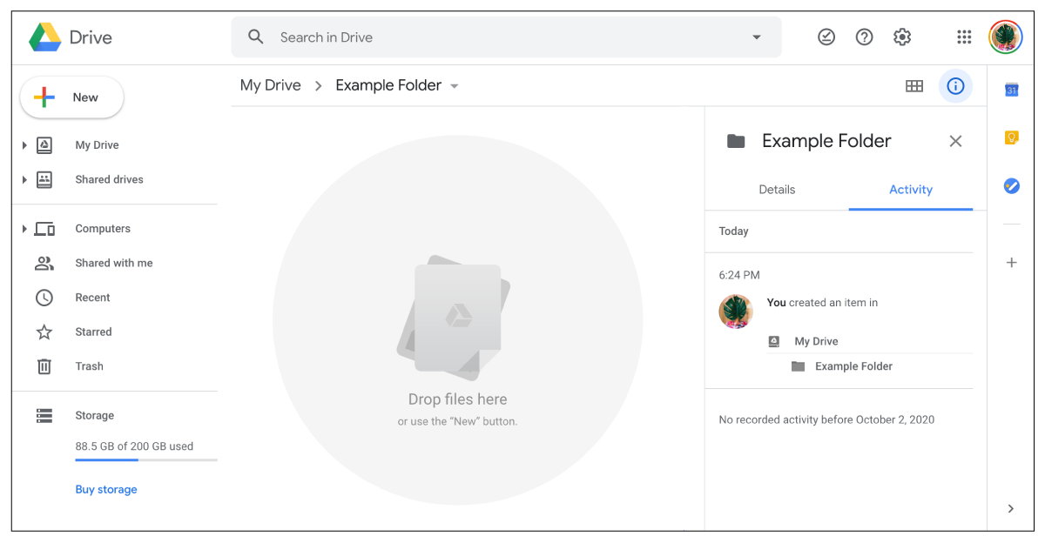Image resolution: width=1045 pixels, height=543 pixels.
Task: Hide the side panel with bottom chevron
Action: pyautogui.click(x=1010, y=509)
